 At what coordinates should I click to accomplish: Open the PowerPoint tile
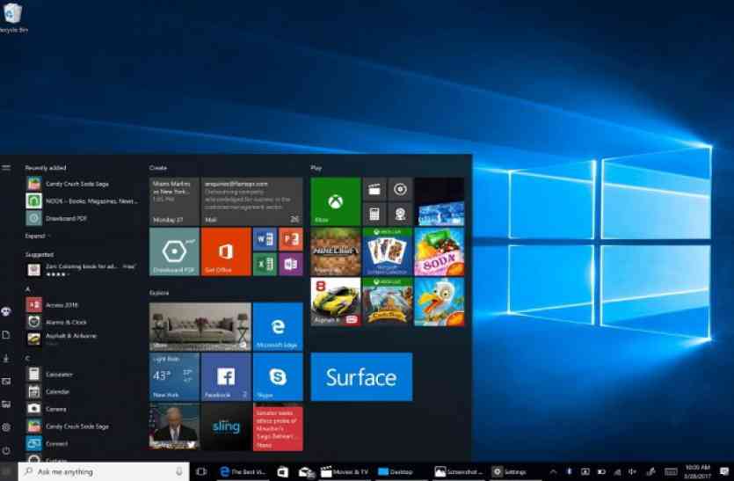(291, 239)
